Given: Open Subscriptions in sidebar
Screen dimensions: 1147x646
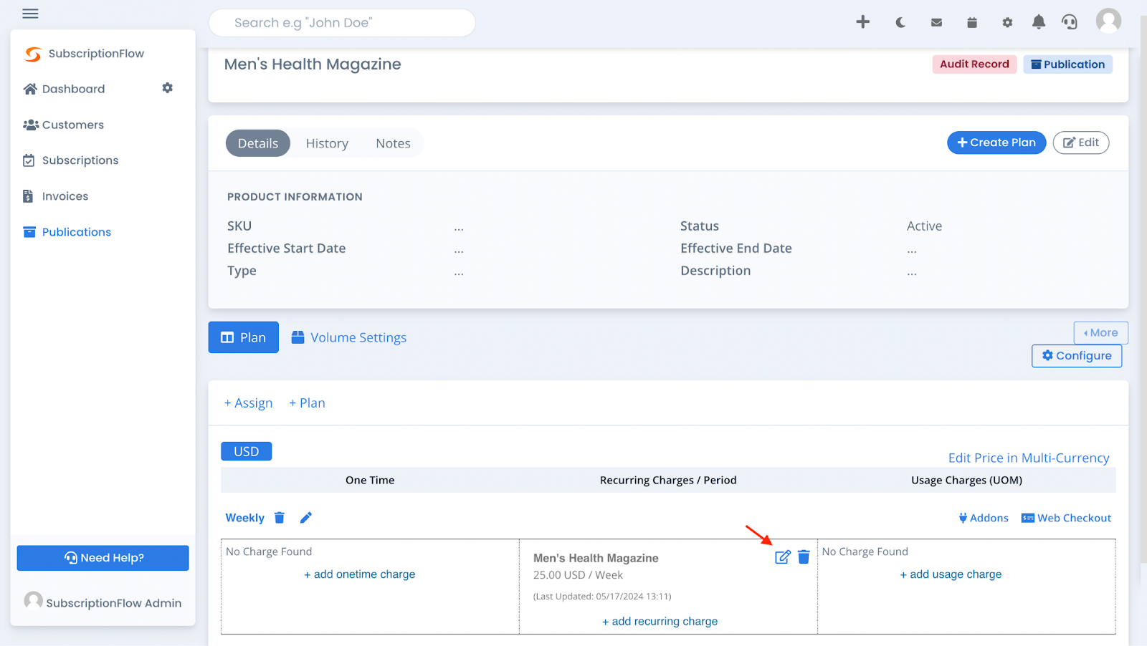Looking at the screenshot, I should pyautogui.click(x=71, y=160).
